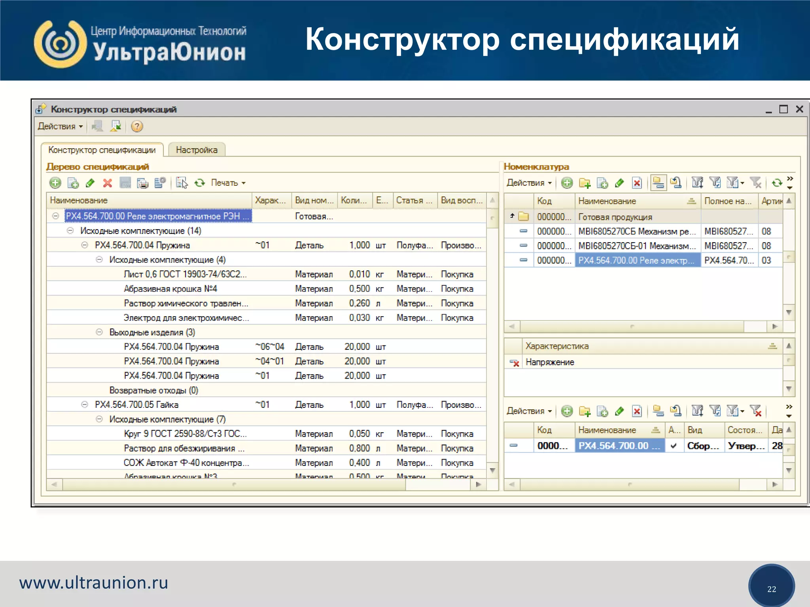This screenshot has height=607, width=810.
Task: Click the tree vertical scrollbar down arrow
Action: tap(492, 470)
